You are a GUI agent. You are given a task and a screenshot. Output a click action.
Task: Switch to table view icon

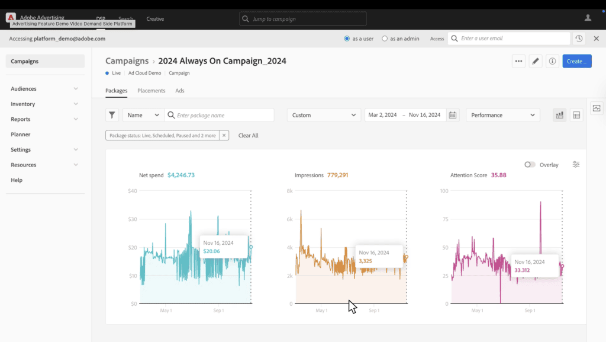576,115
